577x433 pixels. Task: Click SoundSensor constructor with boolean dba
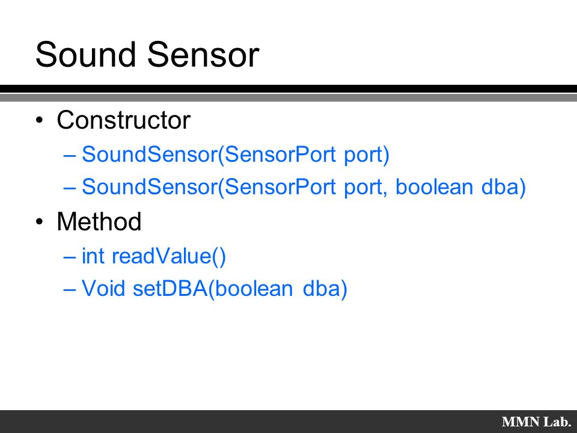[304, 187]
